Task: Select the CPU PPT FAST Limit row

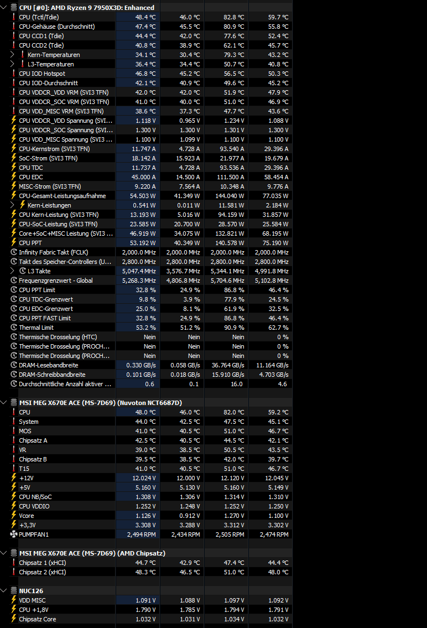Action: point(150,318)
